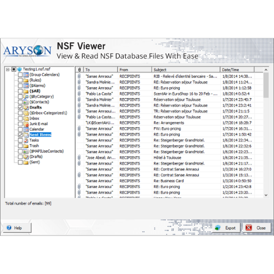The image size is (274, 274).
Task: Click the Rules folder icon
Action: click(x=26, y=80)
